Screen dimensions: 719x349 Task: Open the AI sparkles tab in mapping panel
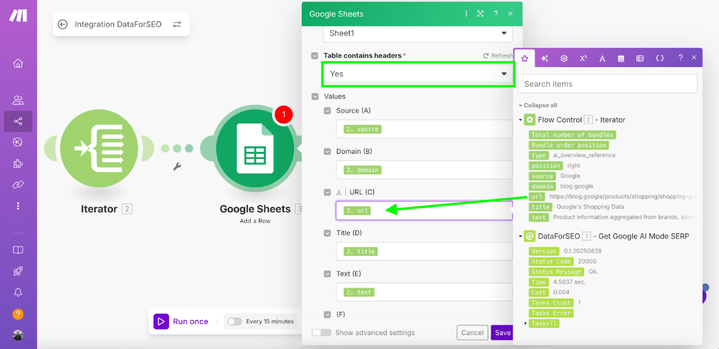coord(544,57)
